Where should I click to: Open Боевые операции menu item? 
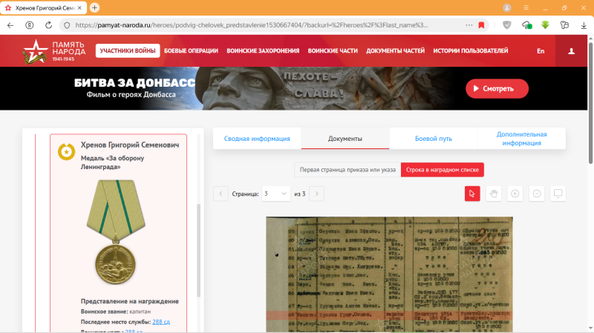pyautogui.click(x=191, y=50)
